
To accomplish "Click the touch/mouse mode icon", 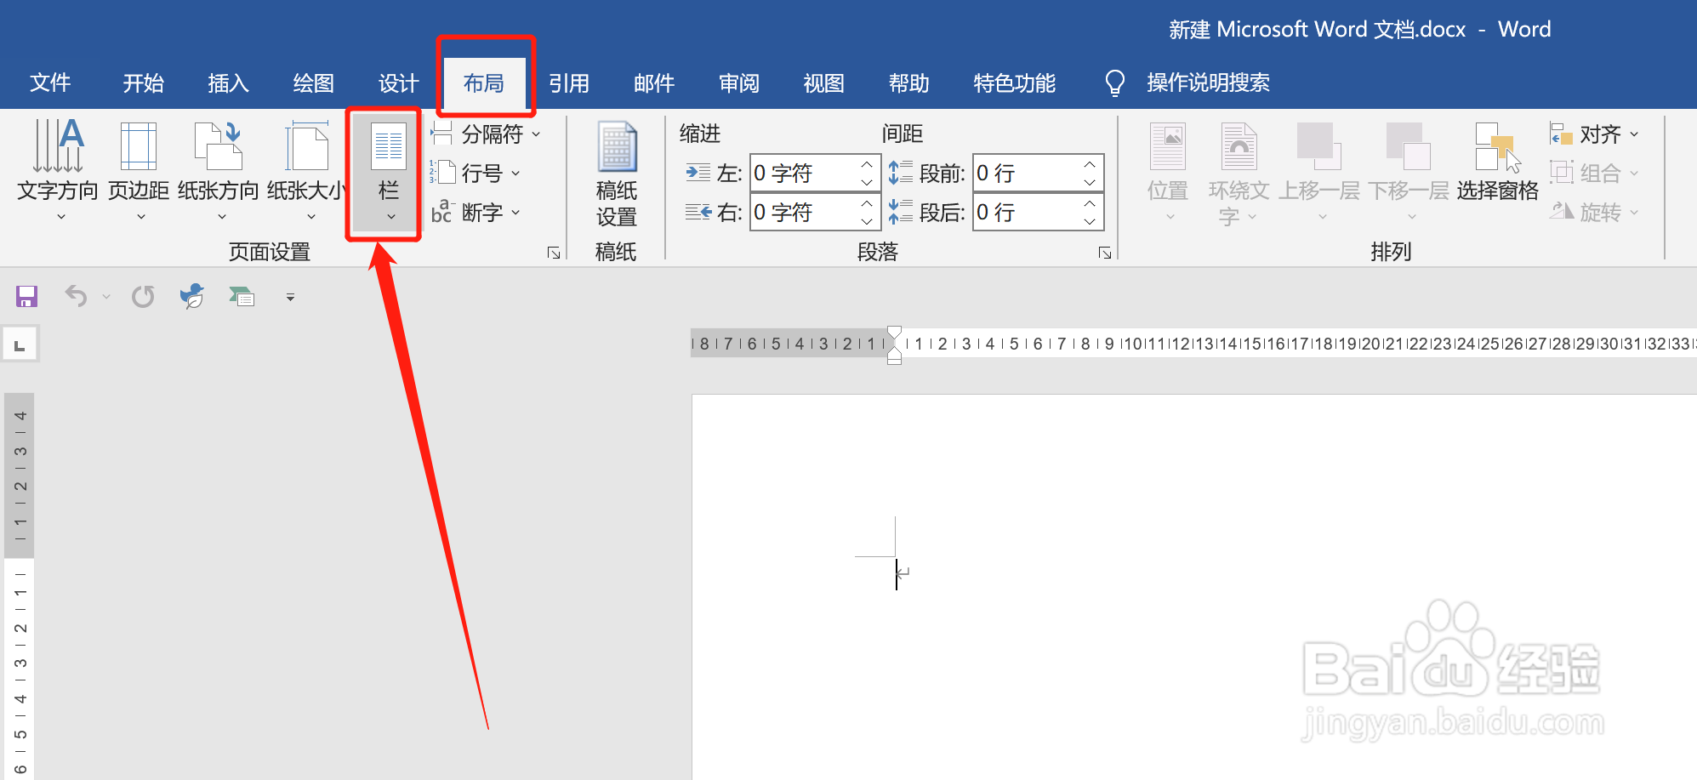I will (x=192, y=296).
